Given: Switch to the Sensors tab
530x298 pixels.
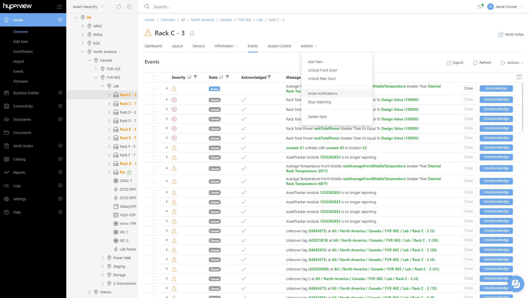Looking at the screenshot, I should 199,46.
